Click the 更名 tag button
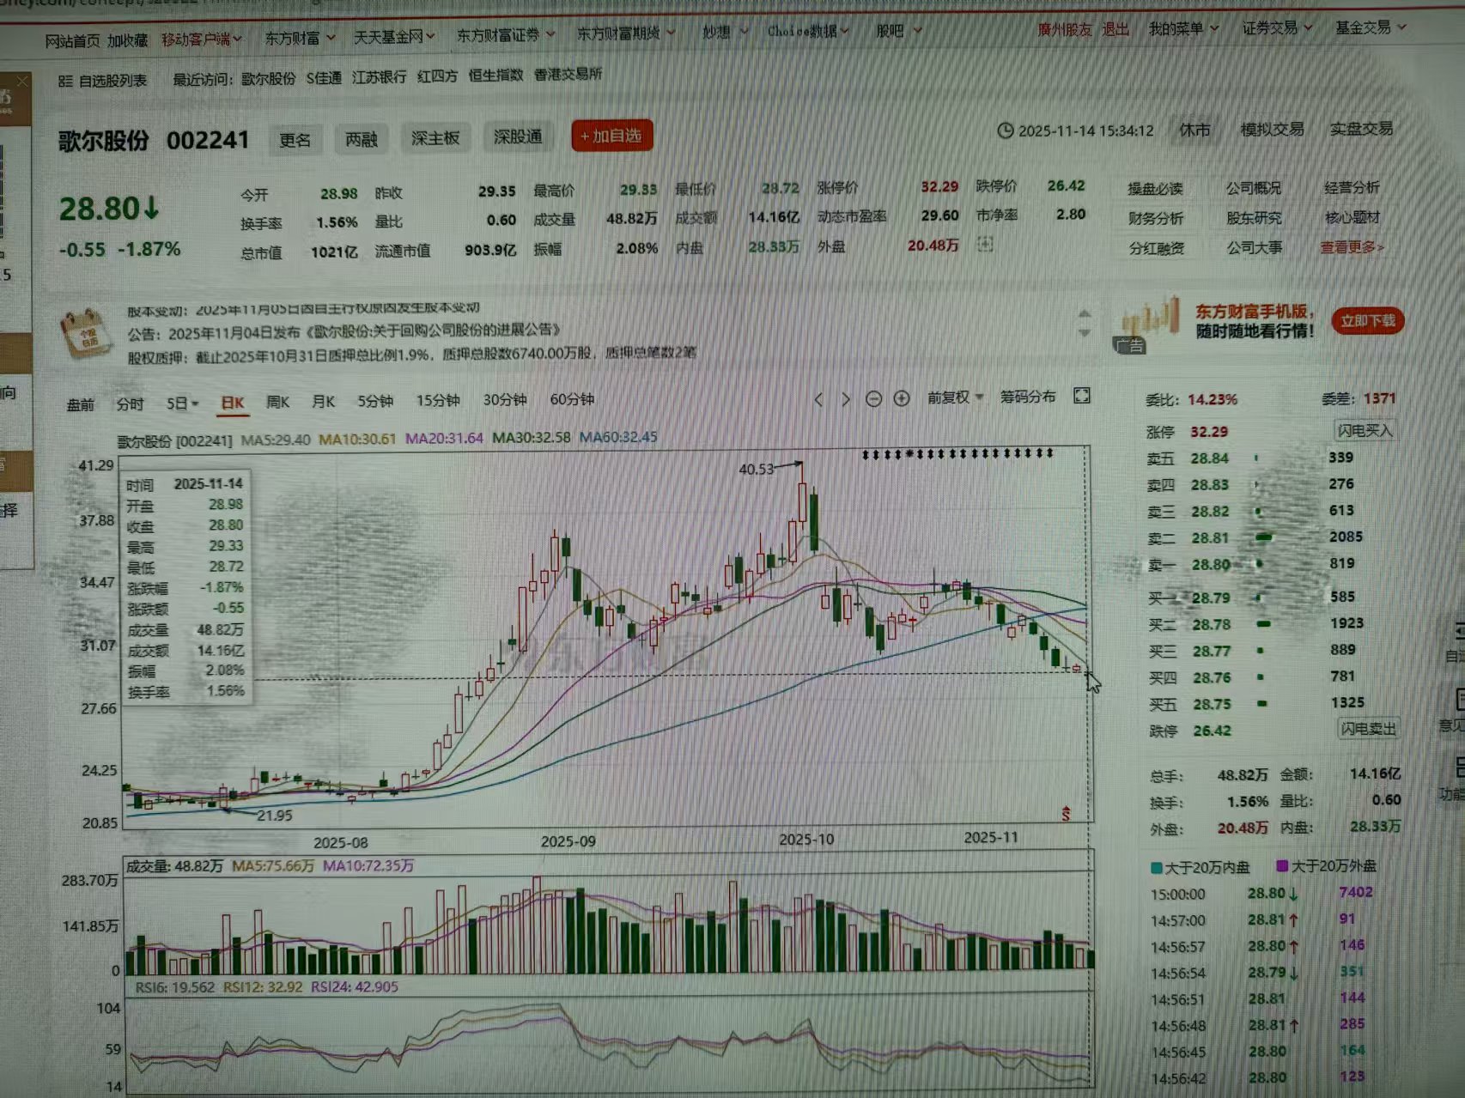1465x1098 pixels. pyautogui.click(x=295, y=139)
